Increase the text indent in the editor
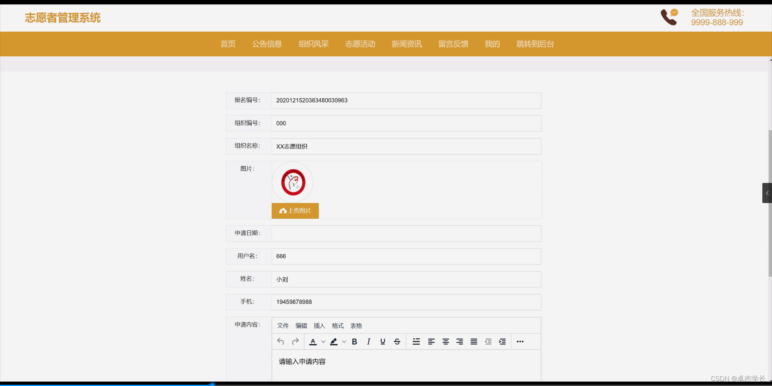This screenshot has width=772, height=386. [x=502, y=341]
